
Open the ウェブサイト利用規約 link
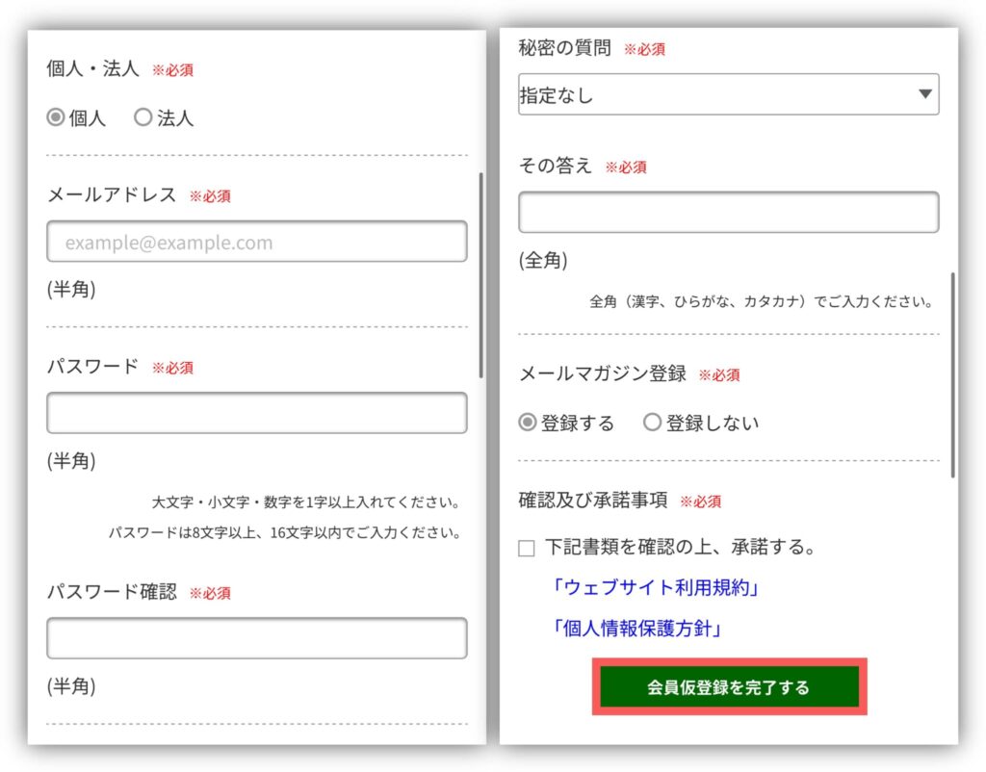click(652, 587)
